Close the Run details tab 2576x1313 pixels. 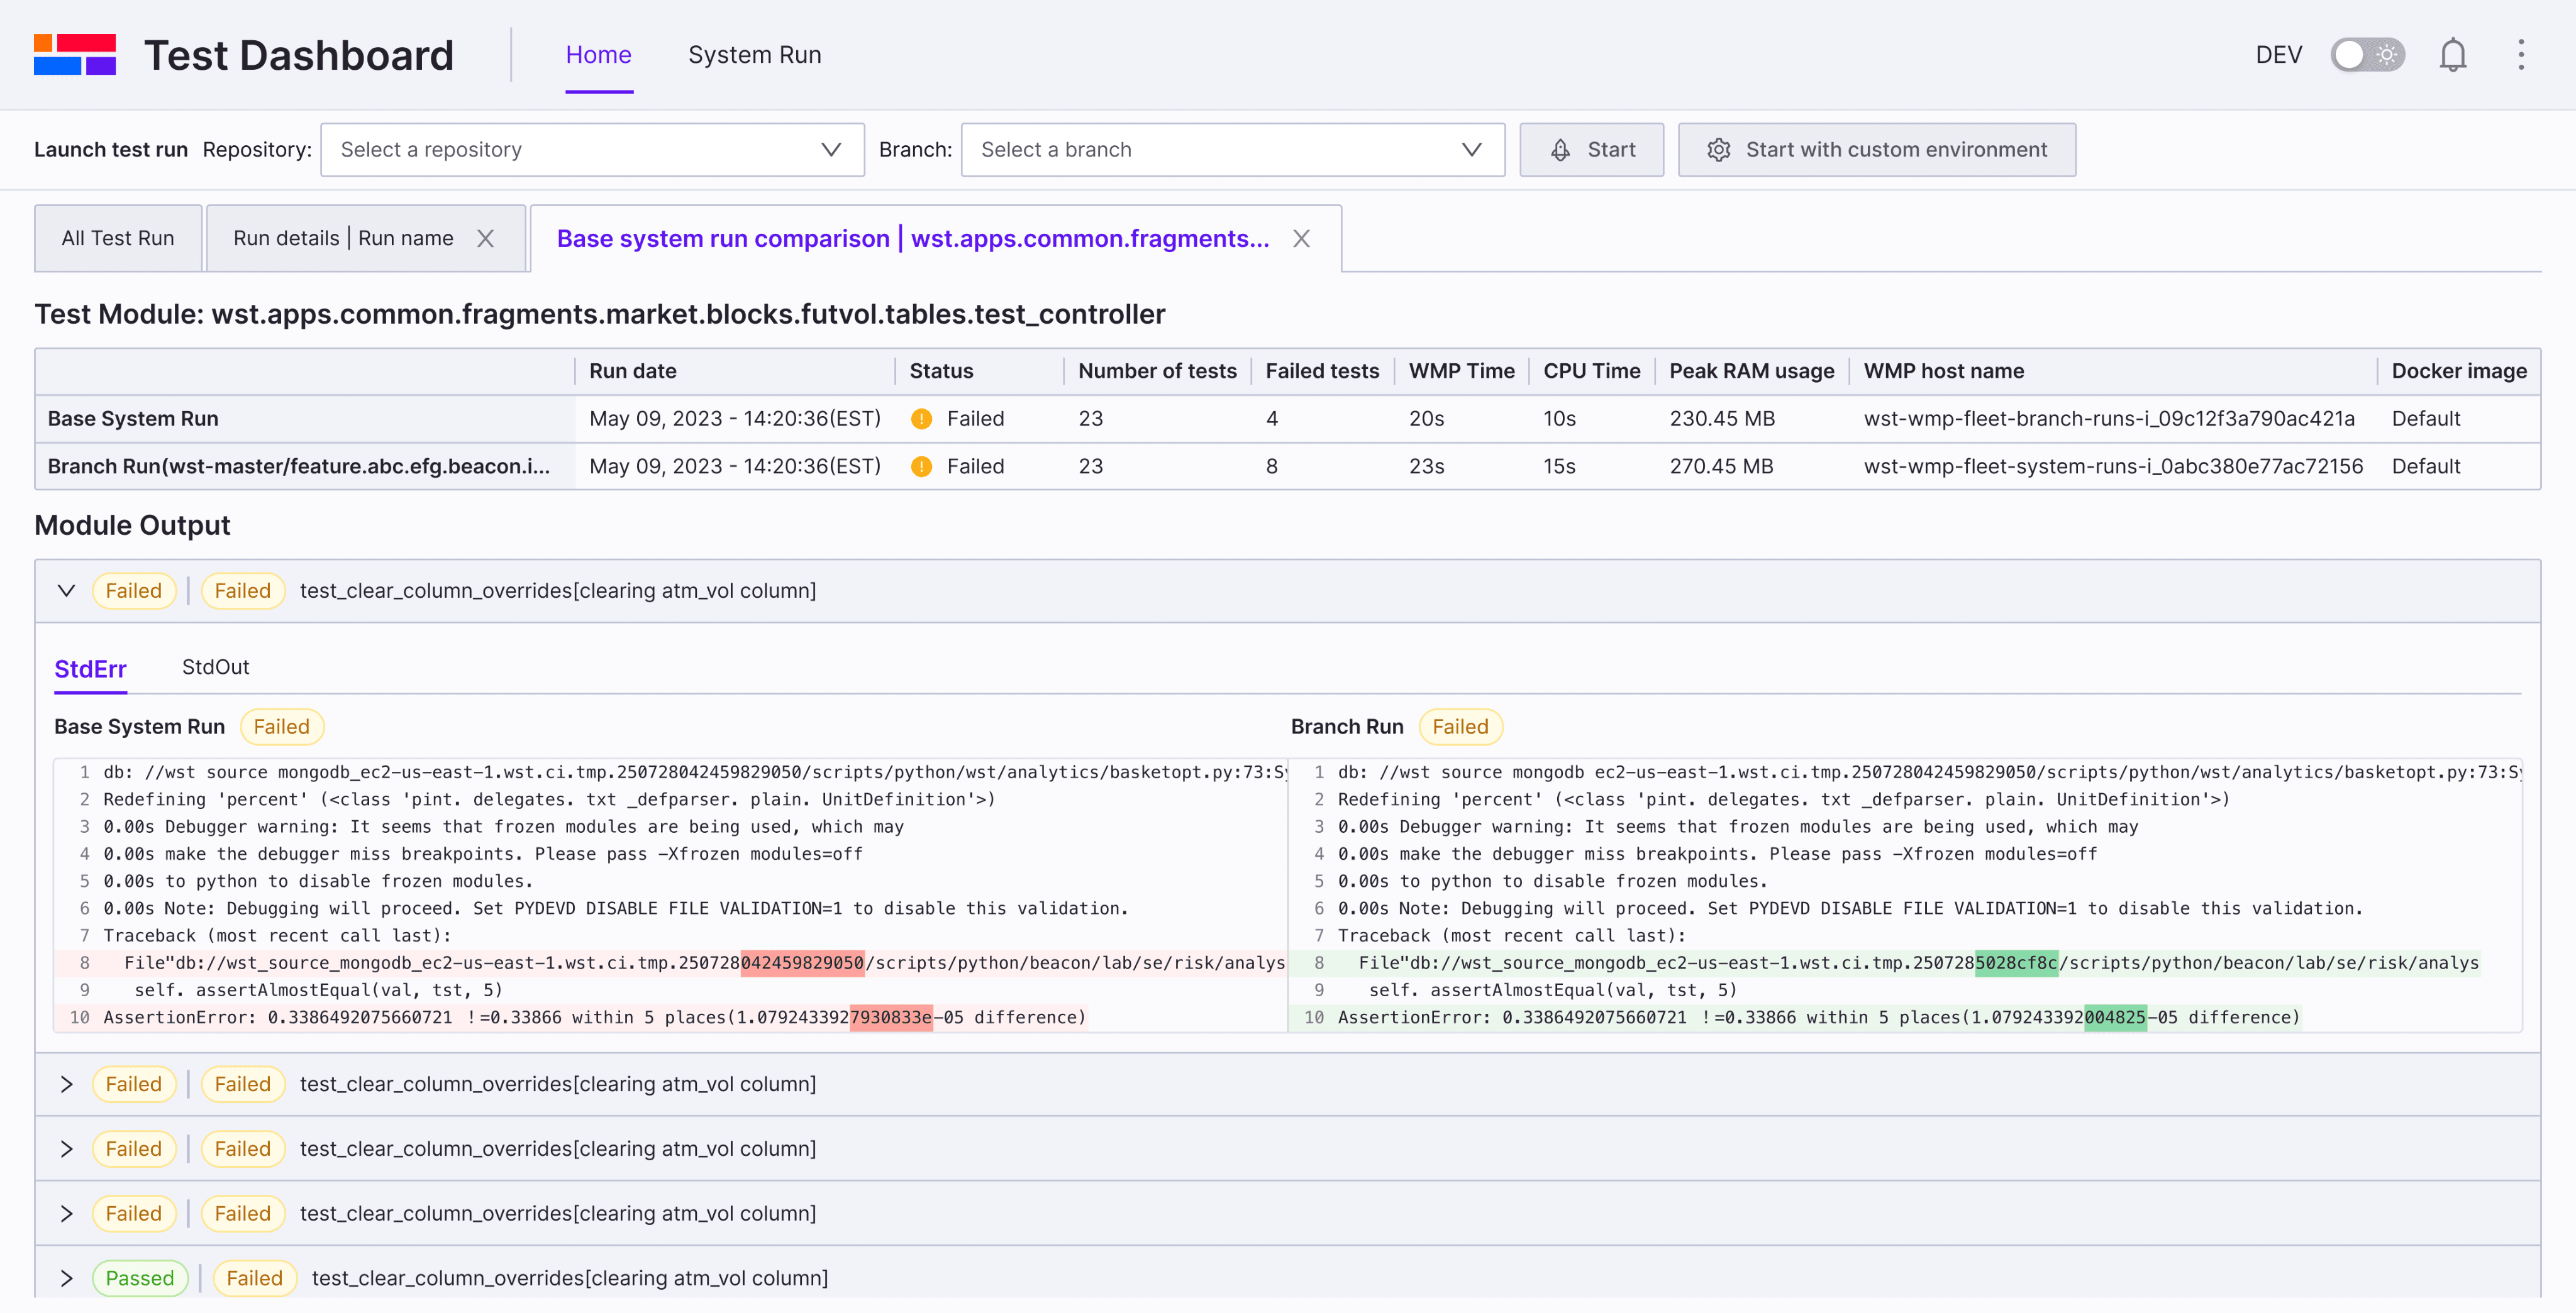pos(486,239)
